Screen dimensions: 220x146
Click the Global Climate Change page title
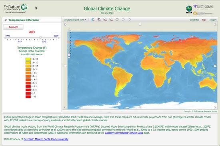click(x=107, y=8)
